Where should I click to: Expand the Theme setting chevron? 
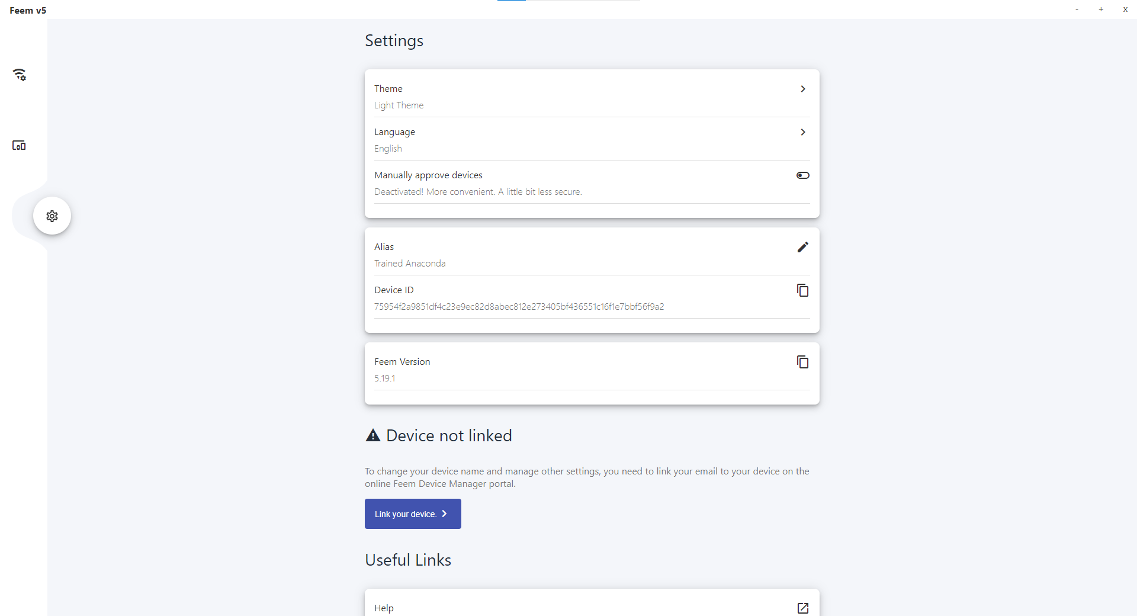(802, 89)
